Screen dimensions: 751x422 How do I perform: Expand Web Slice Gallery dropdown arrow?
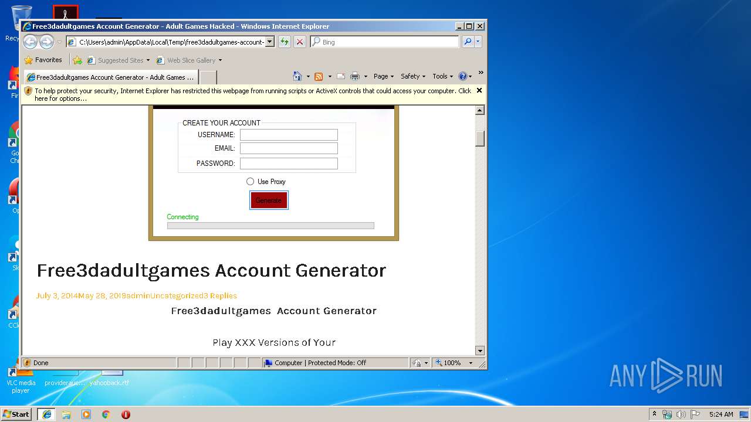221,60
